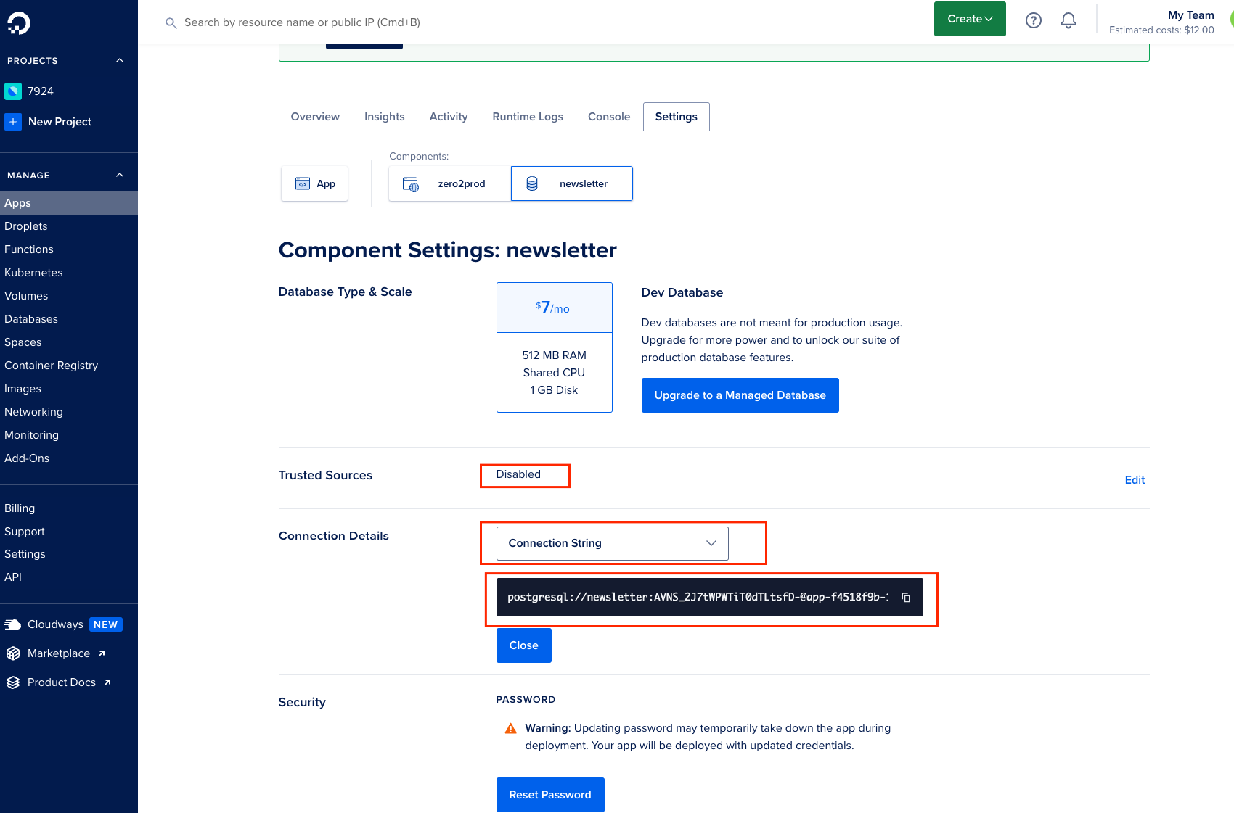Select the newsletter component
Screen dimensions: 1234x813
click(x=572, y=183)
